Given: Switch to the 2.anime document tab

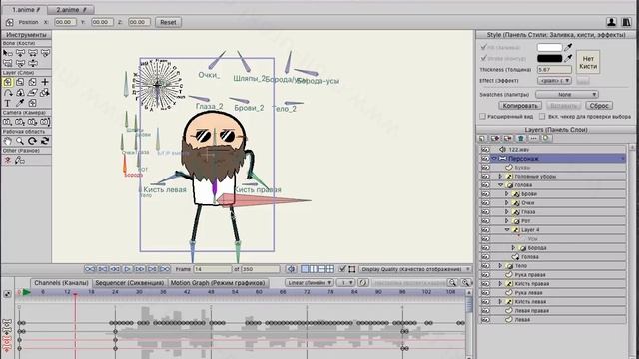Looking at the screenshot, I should 71,9.
